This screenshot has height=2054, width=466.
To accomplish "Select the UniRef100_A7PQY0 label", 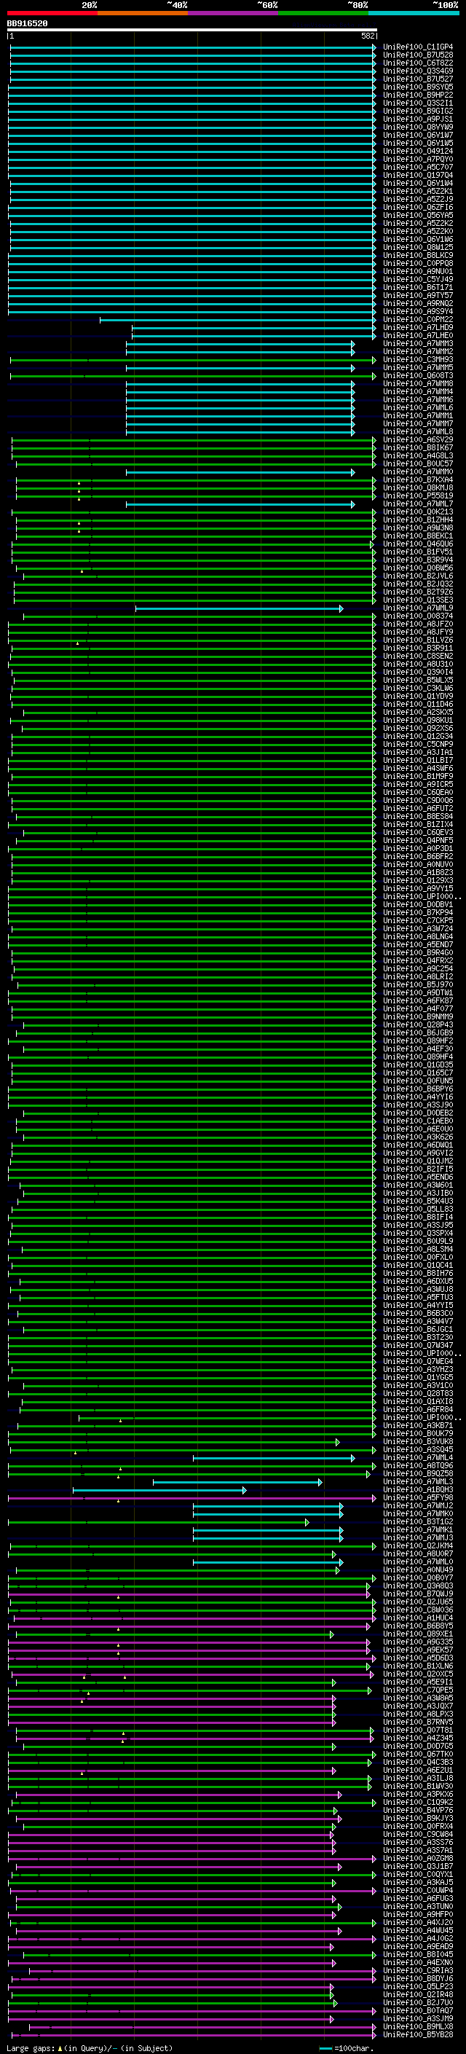I will (x=417, y=160).
